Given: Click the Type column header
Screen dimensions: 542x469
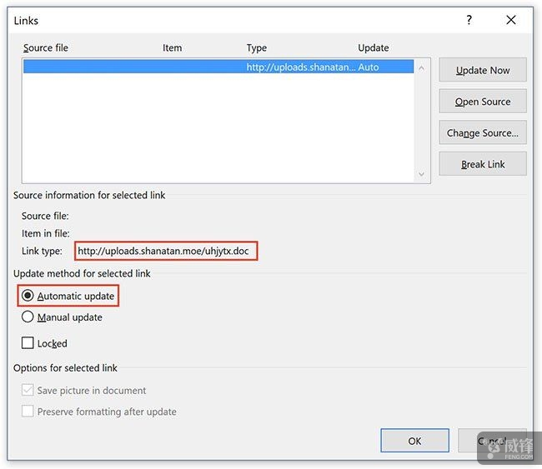Looking at the screenshot, I should (x=256, y=47).
